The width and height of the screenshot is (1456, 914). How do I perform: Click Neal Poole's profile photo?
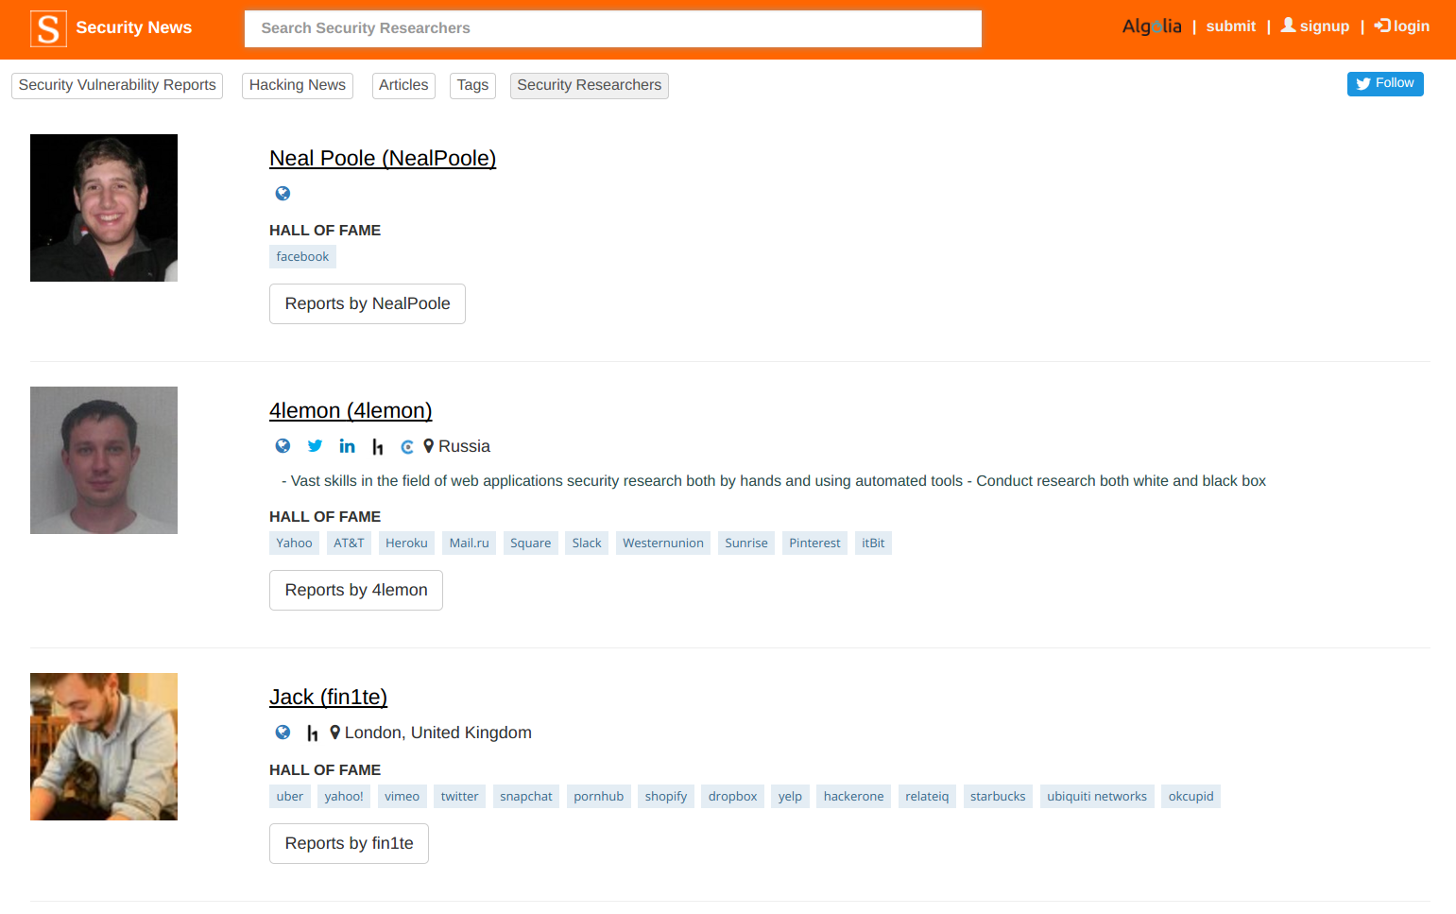[x=104, y=208]
